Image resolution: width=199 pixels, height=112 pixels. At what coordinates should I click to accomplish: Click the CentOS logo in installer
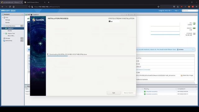tap(38, 20)
